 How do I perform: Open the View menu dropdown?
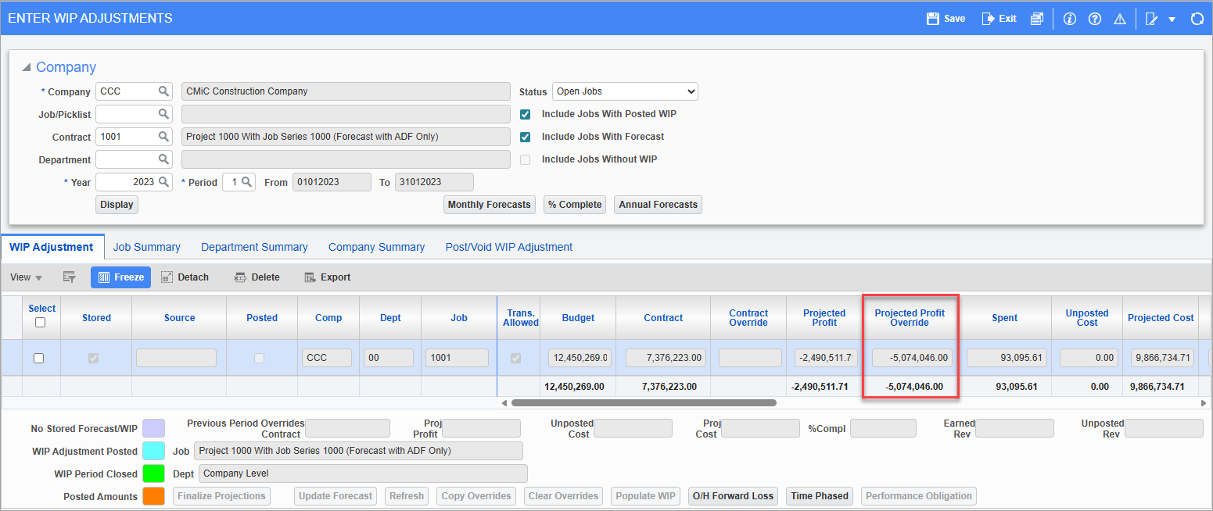[27, 277]
